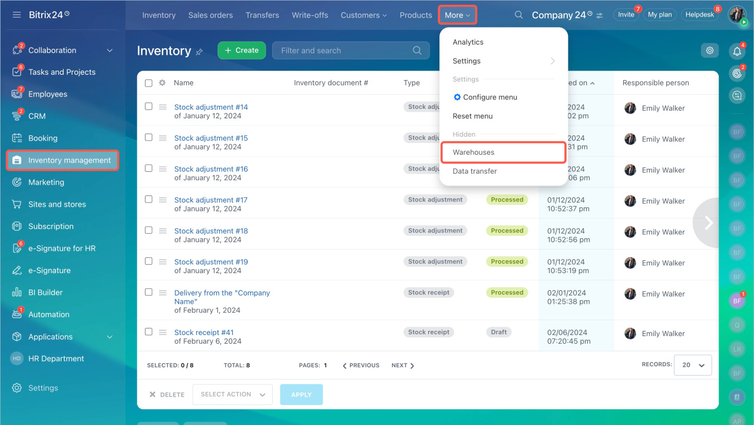Open the Select Action dropdown
This screenshot has height=425, width=754.
pos(233,394)
